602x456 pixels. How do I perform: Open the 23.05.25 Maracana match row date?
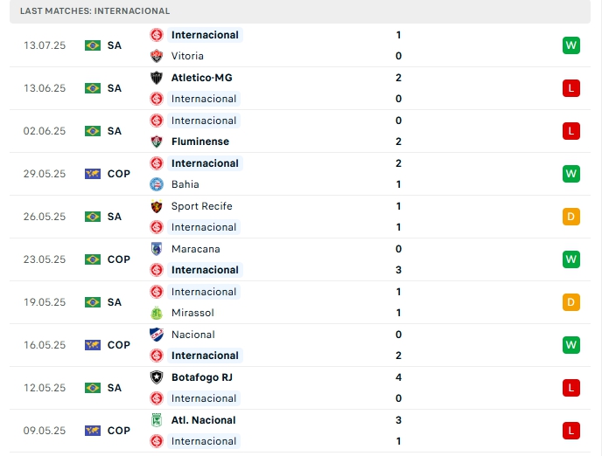click(45, 259)
